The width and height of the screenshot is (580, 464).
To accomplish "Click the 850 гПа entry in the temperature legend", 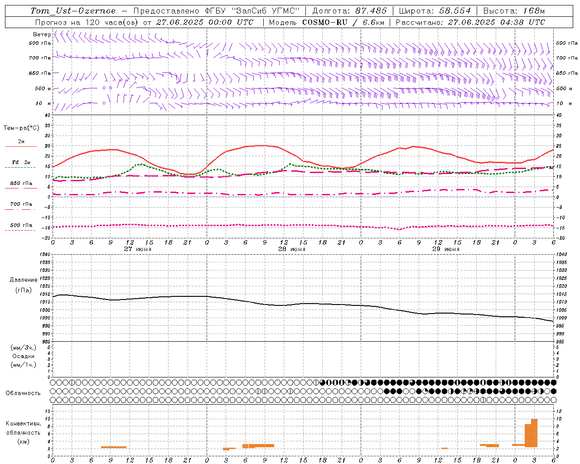I will pyautogui.click(x=21, y=183).
